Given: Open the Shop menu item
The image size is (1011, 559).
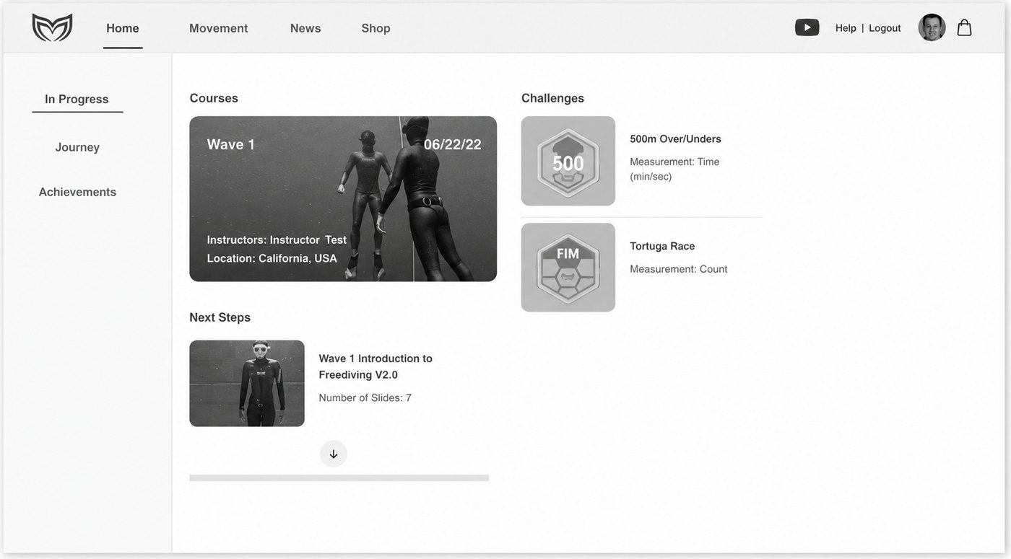Looking at the screenshot, I should pyautogui.click(x=376, y=28).
